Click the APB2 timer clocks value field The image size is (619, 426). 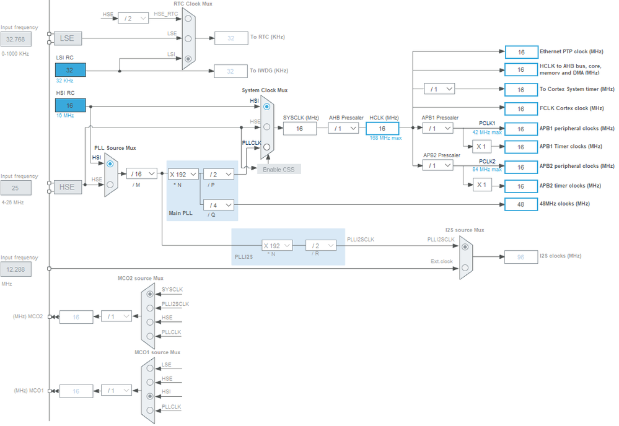point(521,186)
